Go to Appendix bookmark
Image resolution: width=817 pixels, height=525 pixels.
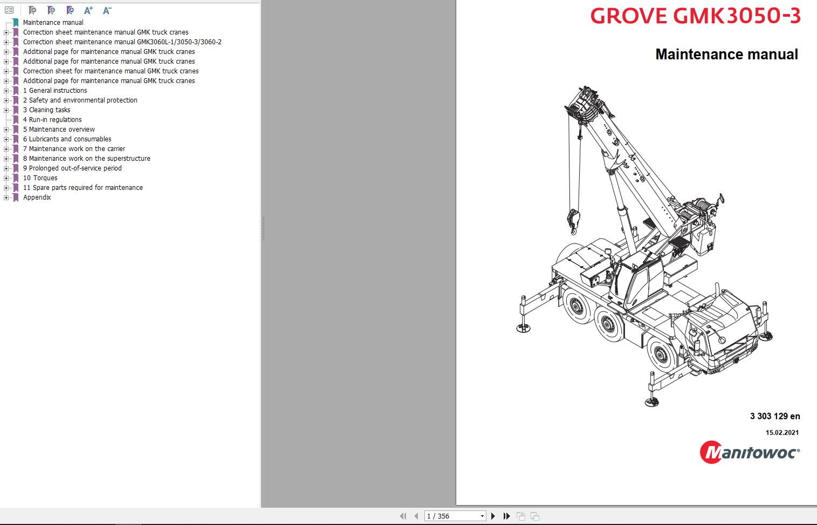click(x=37, y=197)
